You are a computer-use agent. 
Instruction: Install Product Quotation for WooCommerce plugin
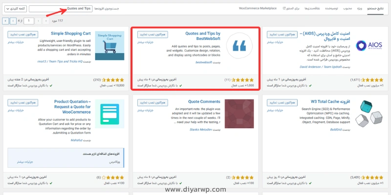click(x=22, y=103)
